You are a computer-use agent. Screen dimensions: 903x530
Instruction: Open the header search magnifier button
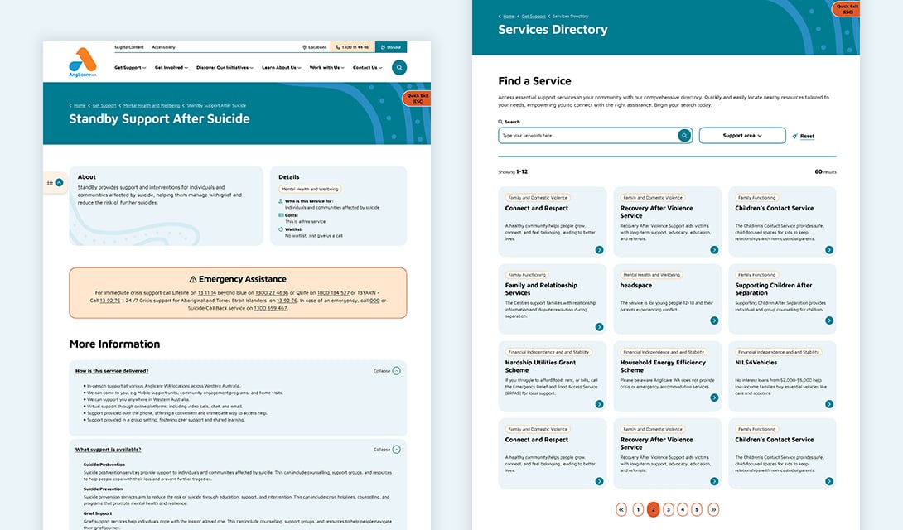[399, 68]
